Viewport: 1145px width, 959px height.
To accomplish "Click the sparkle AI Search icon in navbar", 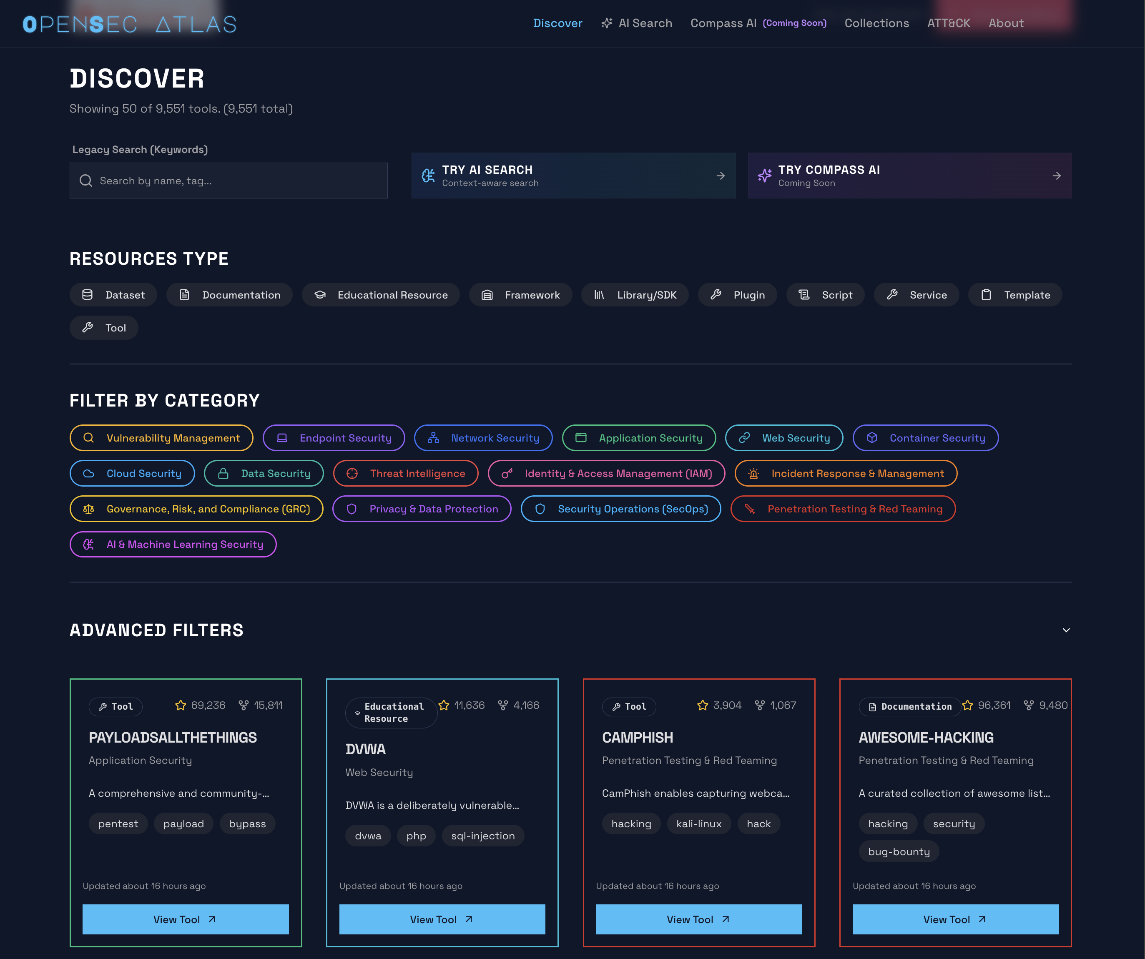I will [606, 23].
